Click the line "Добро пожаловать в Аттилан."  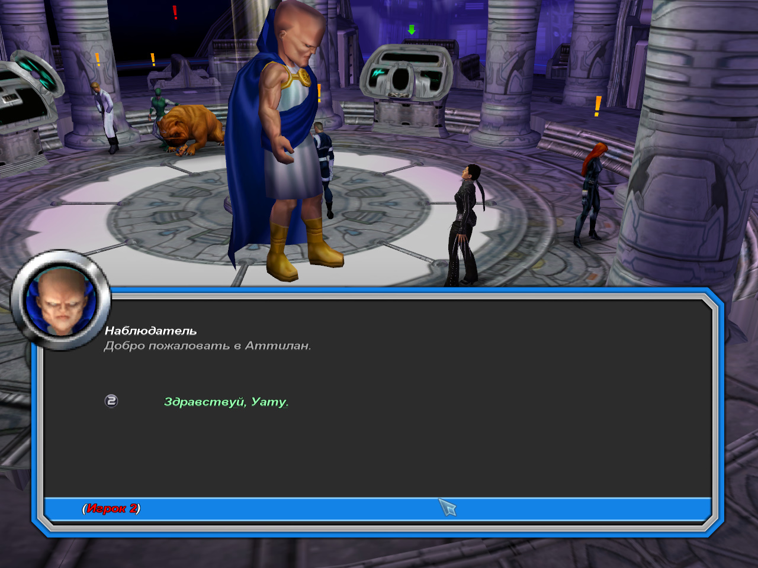(207, 346)
